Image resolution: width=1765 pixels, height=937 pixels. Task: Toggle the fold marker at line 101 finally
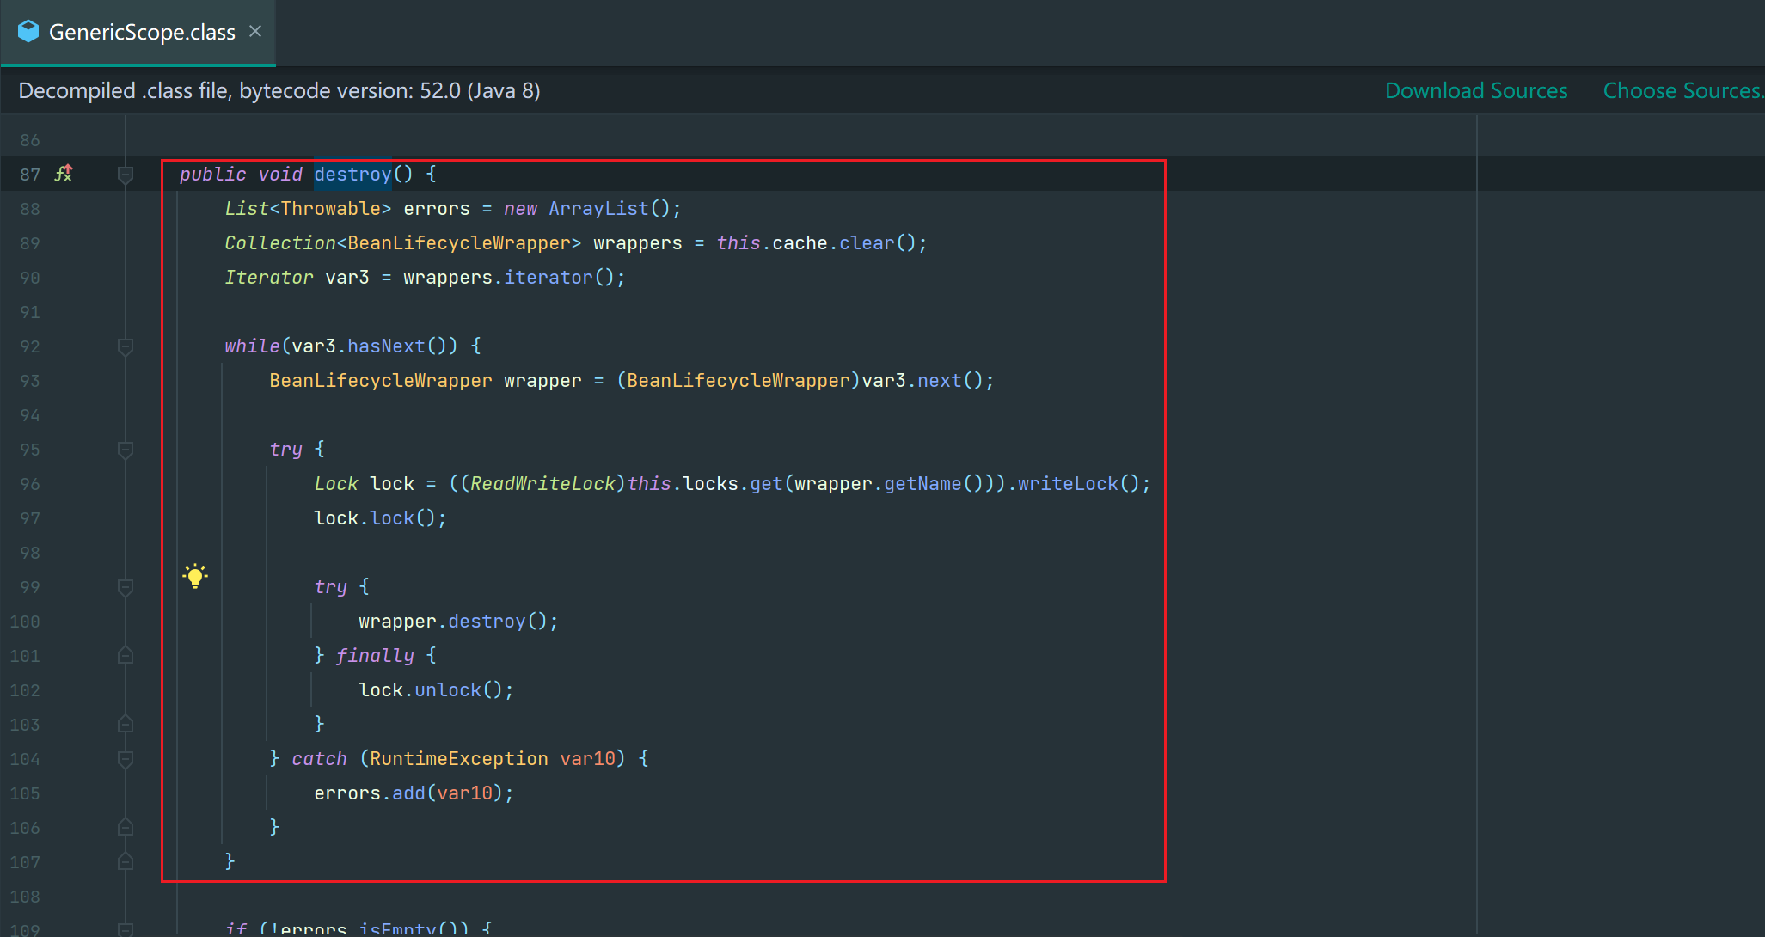point(126,656)
